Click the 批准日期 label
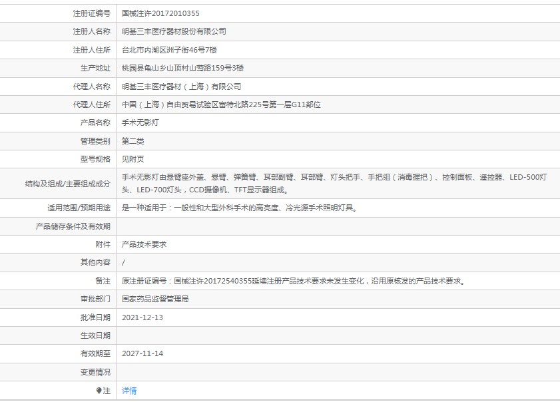Screen dimensions: 560x402 tap(95, 317)
